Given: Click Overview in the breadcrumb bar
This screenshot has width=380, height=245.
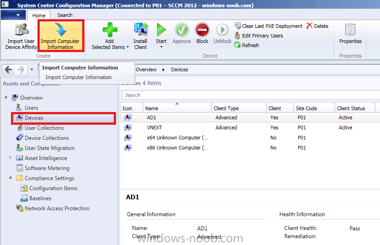Looking at the screenshot, I should [x=146, y=69].
